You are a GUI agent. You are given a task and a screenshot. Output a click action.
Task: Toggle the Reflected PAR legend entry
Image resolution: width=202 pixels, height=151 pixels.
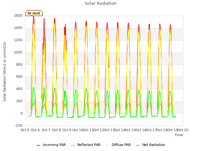86,145
